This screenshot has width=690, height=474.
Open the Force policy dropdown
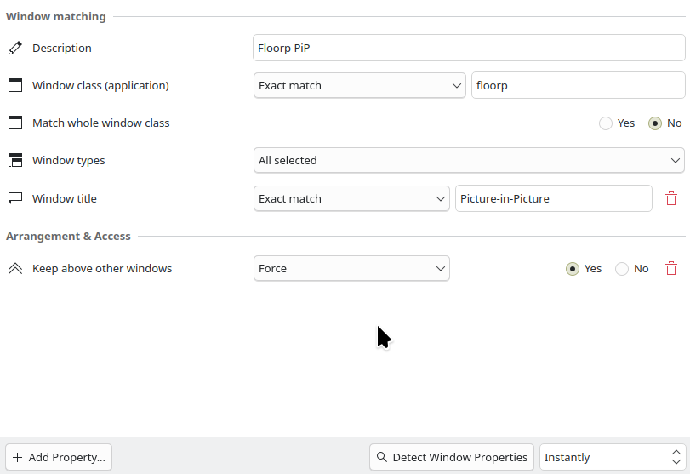pyautogui.click(x=351, y=268)
